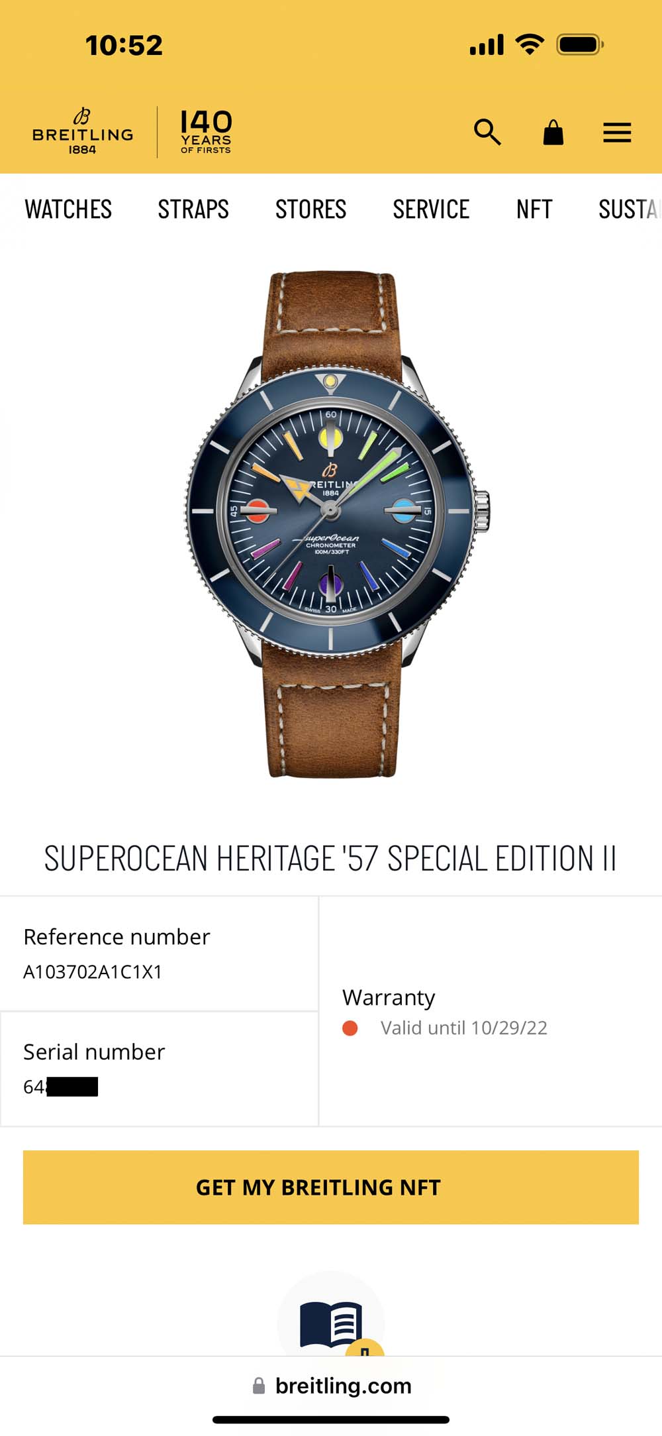Tap the lock icon beside breitling.com

(x=259, y=1386)
